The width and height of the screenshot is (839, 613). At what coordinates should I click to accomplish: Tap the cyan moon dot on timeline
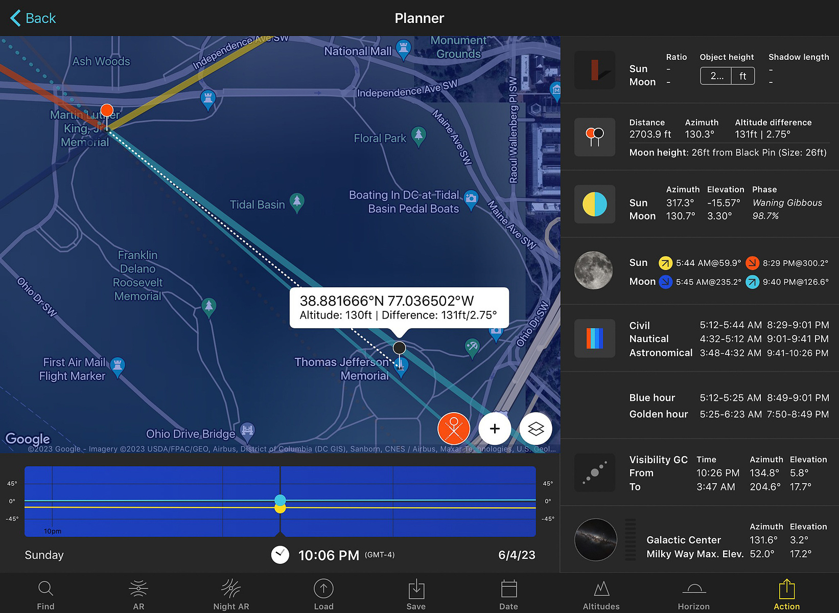pyautogui.click(x=280, y=500)
